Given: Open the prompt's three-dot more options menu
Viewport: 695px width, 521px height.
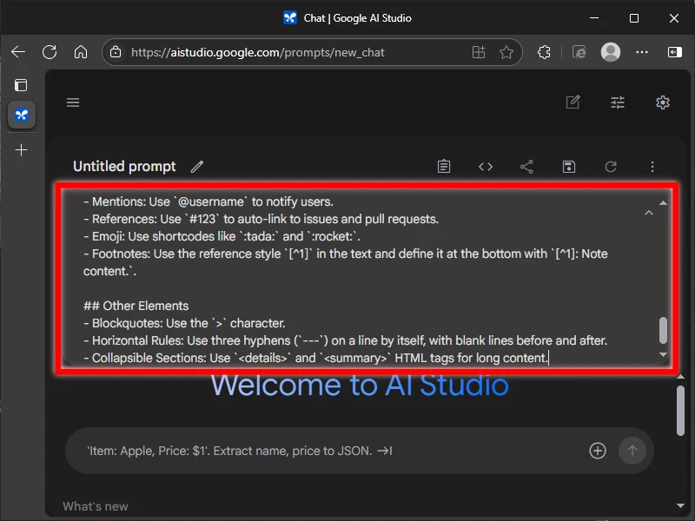Looking at the screenshot, I should [652, 167].
